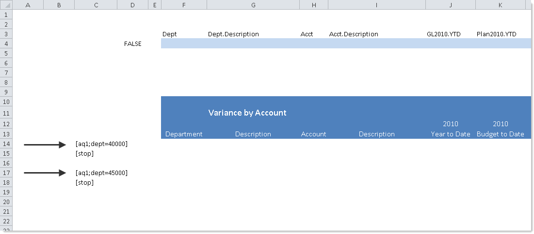The width and height of the screenshot is (534, 234).
Task: Select the Acct.Description field cell
Action: coord(354,34)
